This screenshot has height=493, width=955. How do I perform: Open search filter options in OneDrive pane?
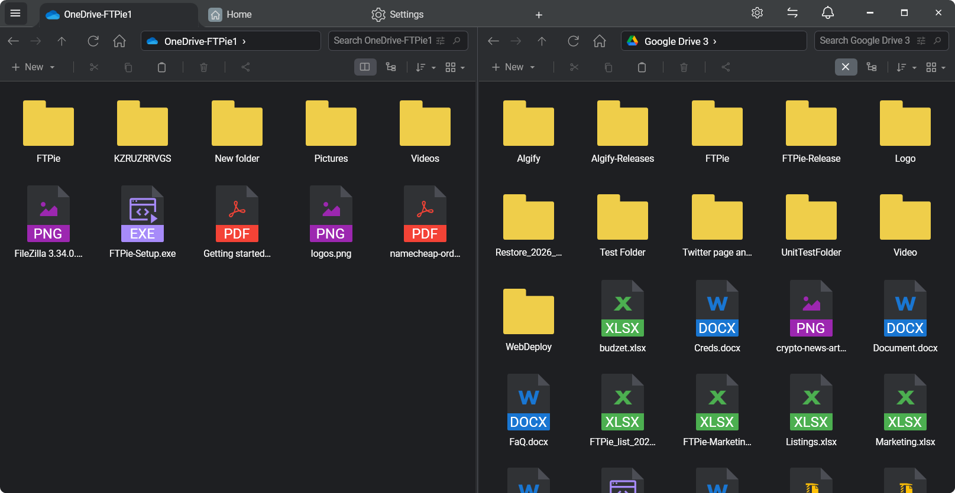pyautogui.click(x=441, y=41)
